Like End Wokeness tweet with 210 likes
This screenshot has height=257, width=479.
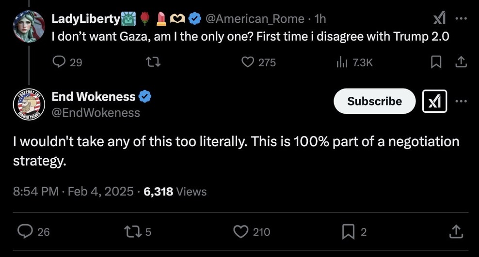(x=241, y=232)
